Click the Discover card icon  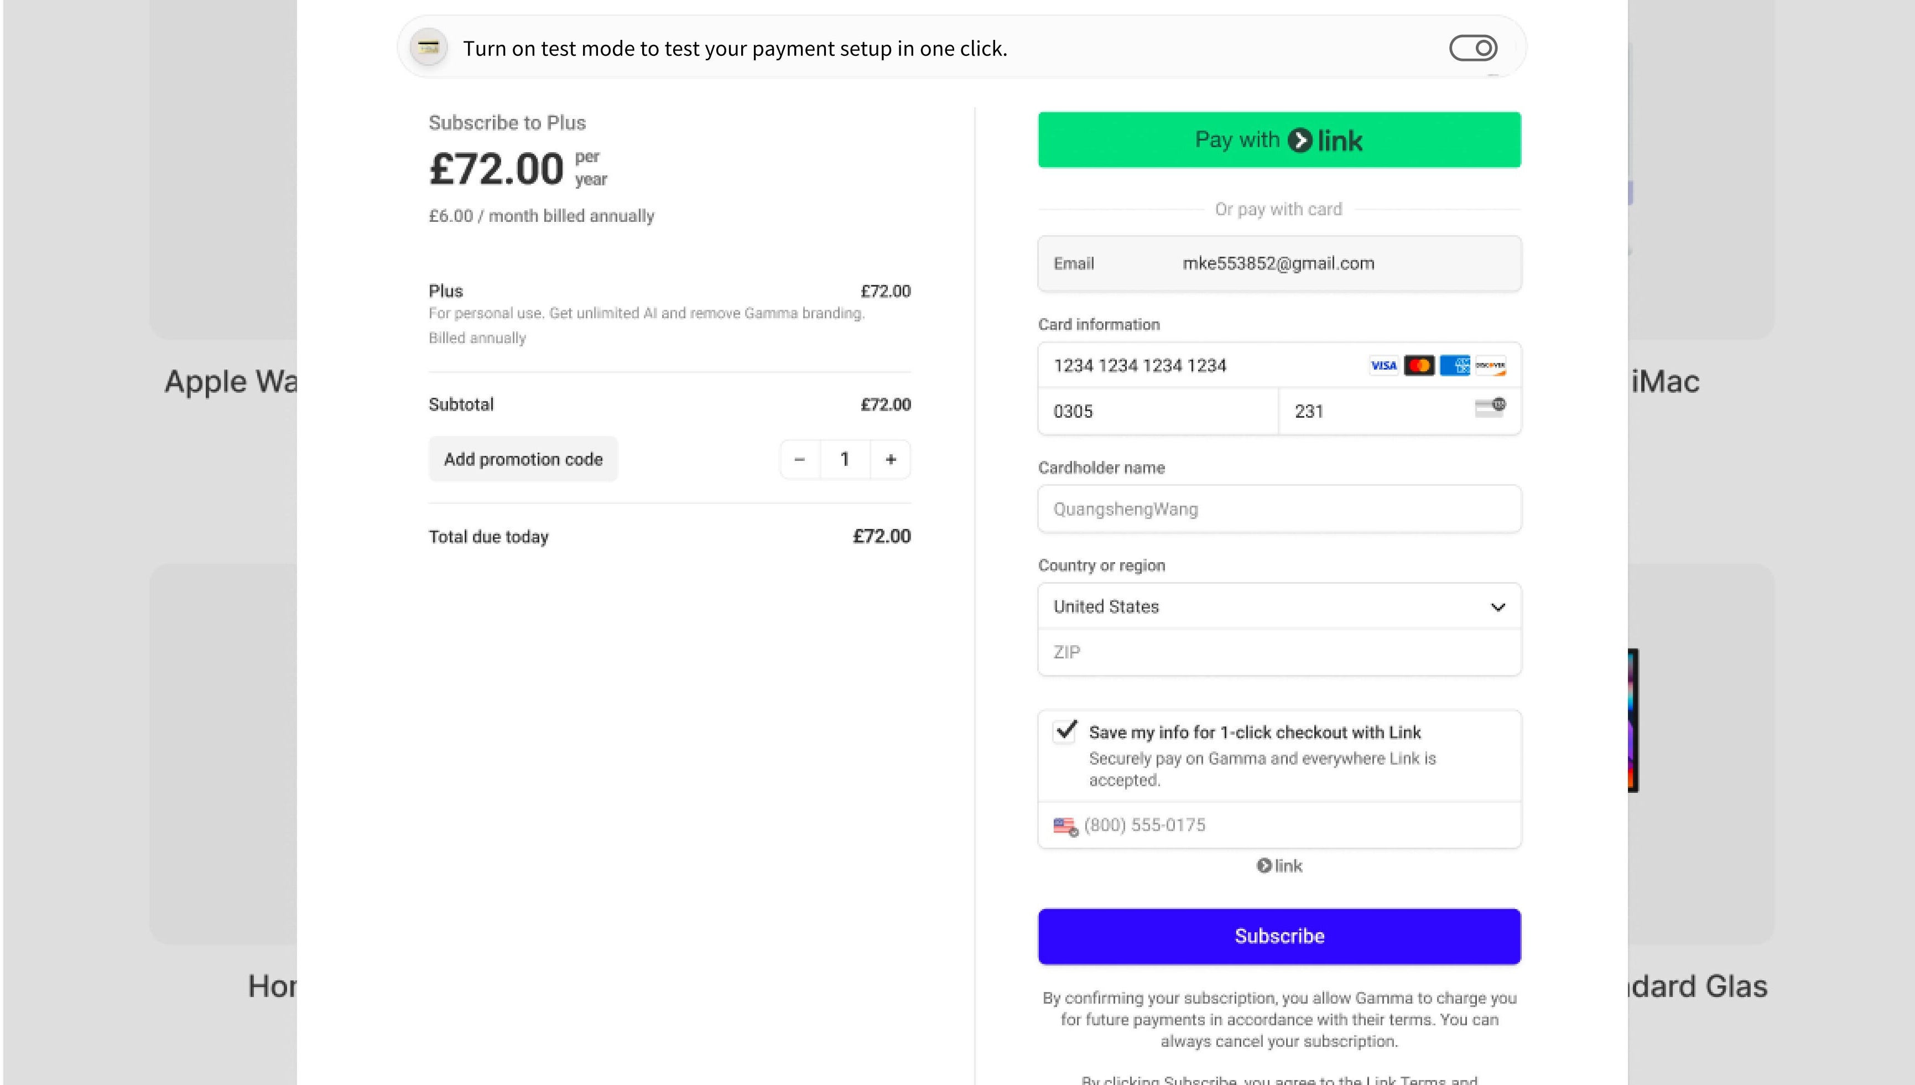click(1490, 365)
